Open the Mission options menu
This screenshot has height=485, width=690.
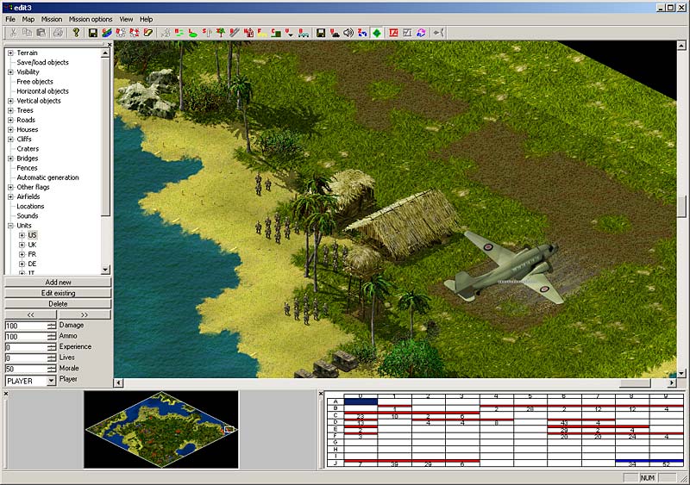(x=91, y=19)
